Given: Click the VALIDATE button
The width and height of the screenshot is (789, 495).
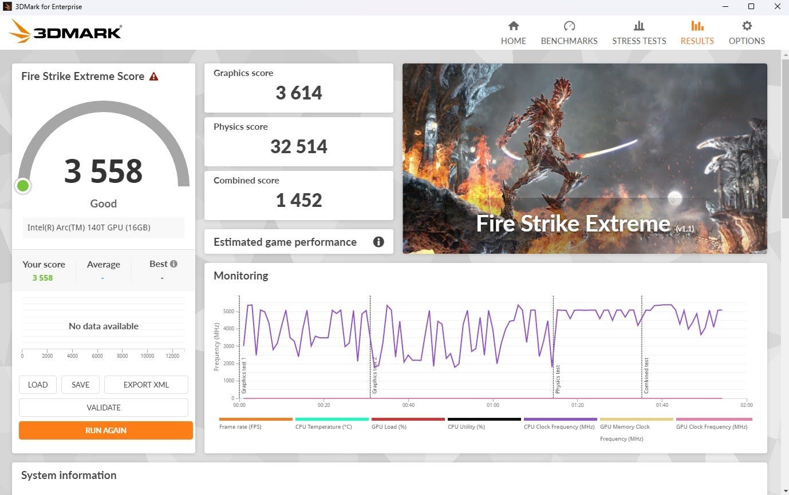Looking at the screenshot, I should 104,408.
